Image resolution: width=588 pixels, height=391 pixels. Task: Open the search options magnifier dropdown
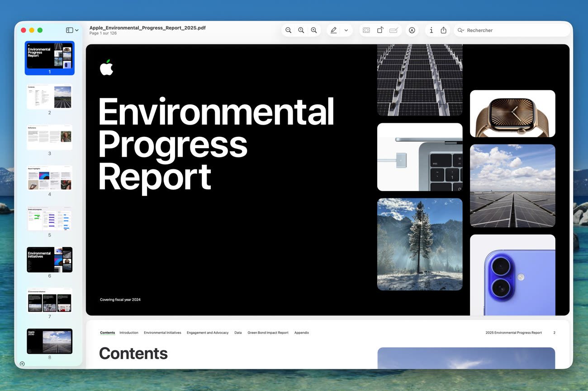click(460, 30)
